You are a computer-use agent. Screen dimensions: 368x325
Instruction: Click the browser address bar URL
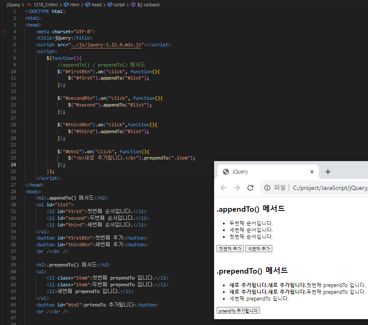(x=330, y=188)
